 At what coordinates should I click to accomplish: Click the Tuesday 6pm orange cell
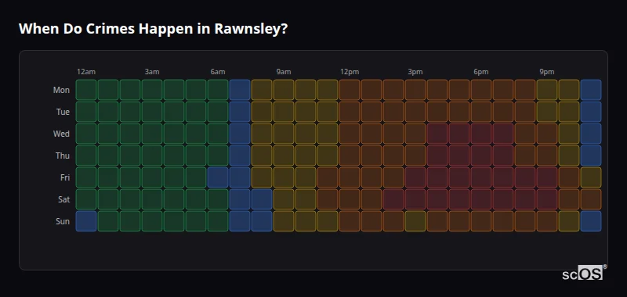click(x=481, y=112)
